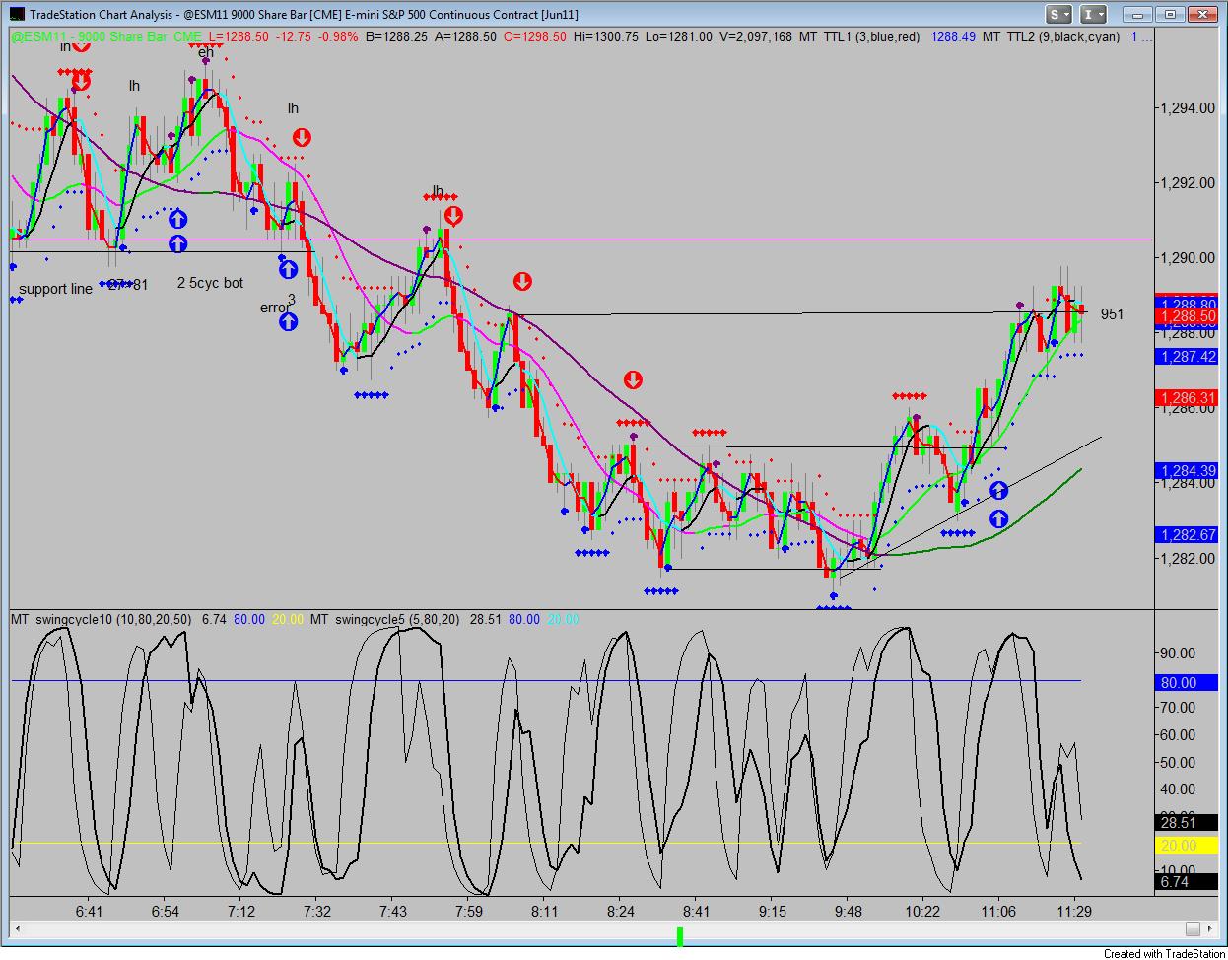This screenshot has width=1228, height=960.
Task: Click the blue '80.00' oscillator axis marker
Action: 1188,682
